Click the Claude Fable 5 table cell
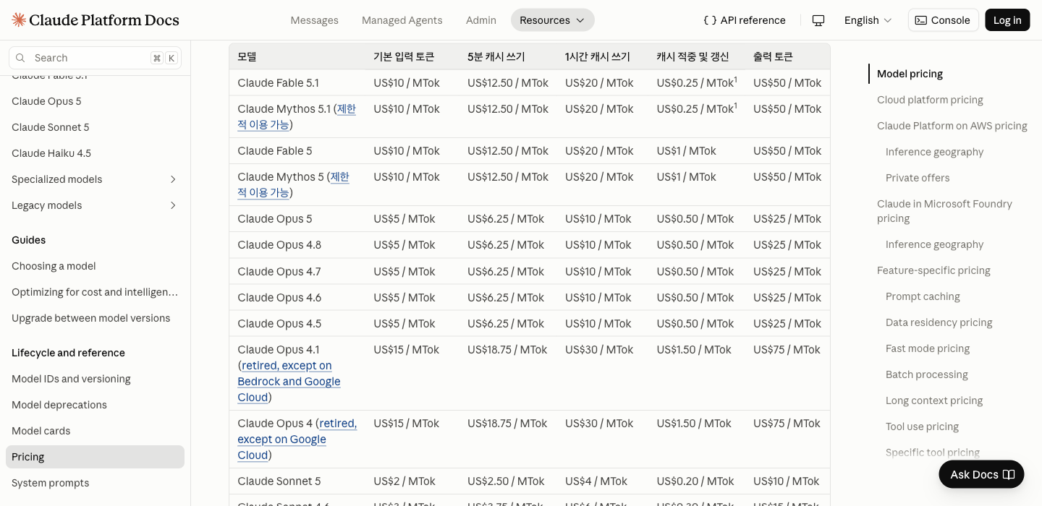1042x506 pixels. (275, 150)
